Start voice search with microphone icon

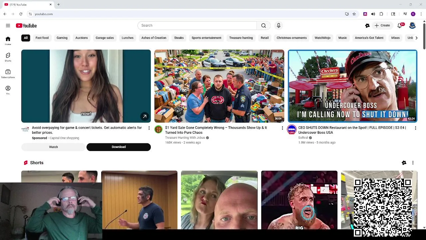[279, 26]
